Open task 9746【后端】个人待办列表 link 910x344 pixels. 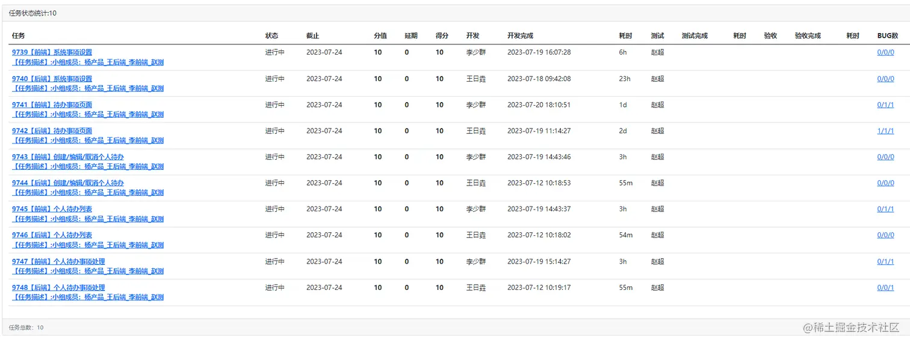click(x=52, y=235)
